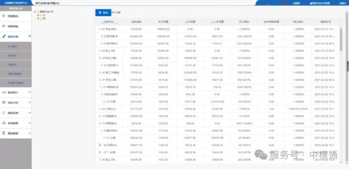Screen dimensions: 349x169
Task: Click the table's vertical scrollbar thumb
Action: (341, 40)
